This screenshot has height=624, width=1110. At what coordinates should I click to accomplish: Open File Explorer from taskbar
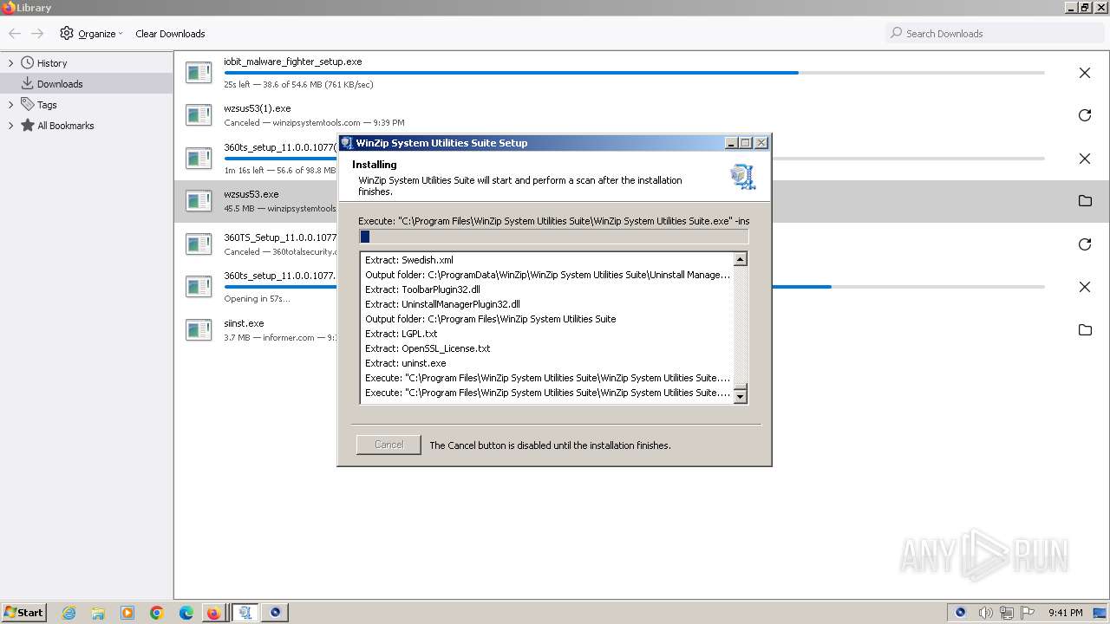click(98, 613)
